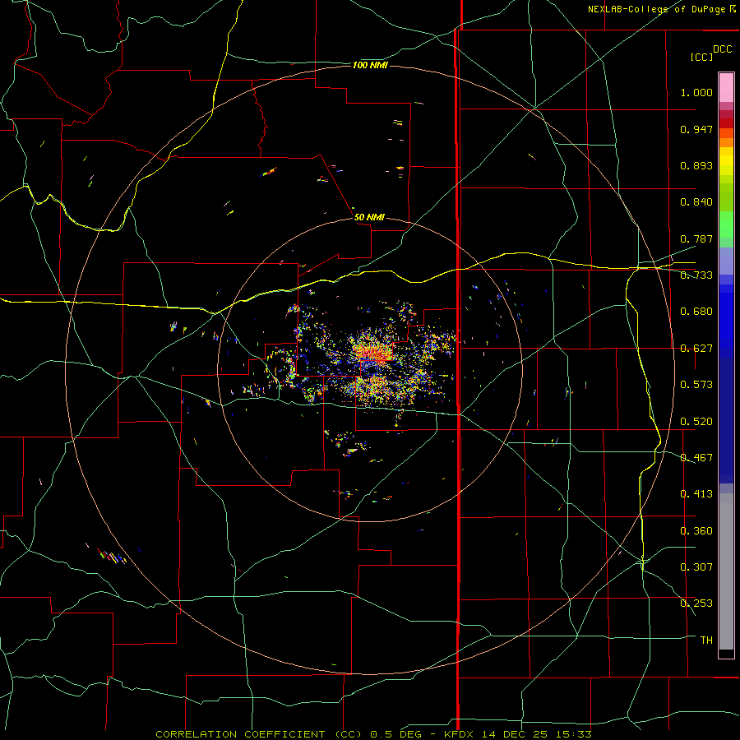The width and height of the screenshot is (740, 740).
Task: Click the 0.787 scale value
Action: 696,238
